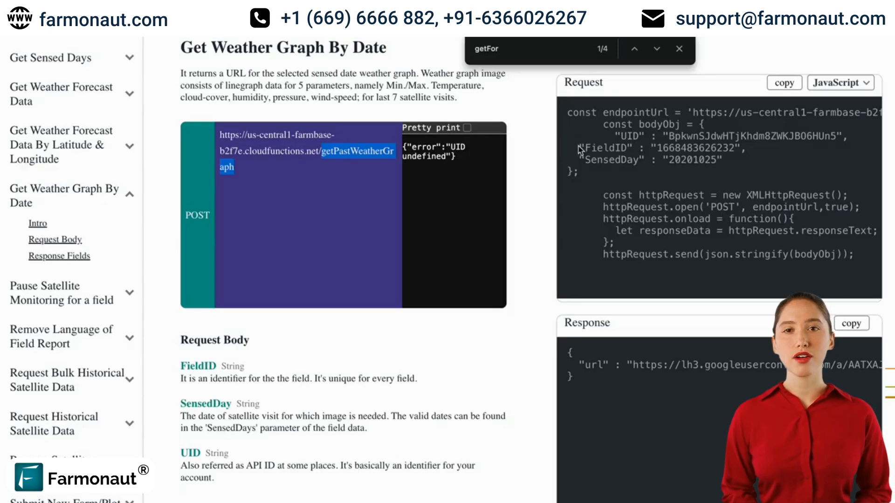Viewport: 895px width, 503px height.
Task: Click support@farmonaut.com email address
Action: tap(780, 19)
